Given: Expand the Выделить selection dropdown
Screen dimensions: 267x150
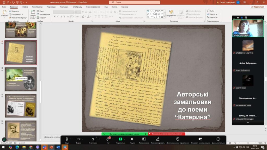Looking at the screenshot, I should [x=213, y=17].
